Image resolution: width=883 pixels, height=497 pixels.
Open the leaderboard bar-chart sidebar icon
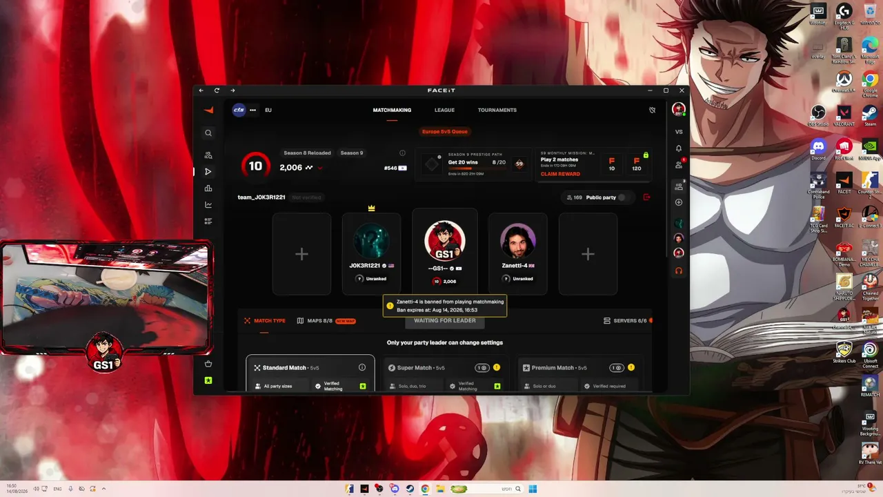click(x=208, y=188)
